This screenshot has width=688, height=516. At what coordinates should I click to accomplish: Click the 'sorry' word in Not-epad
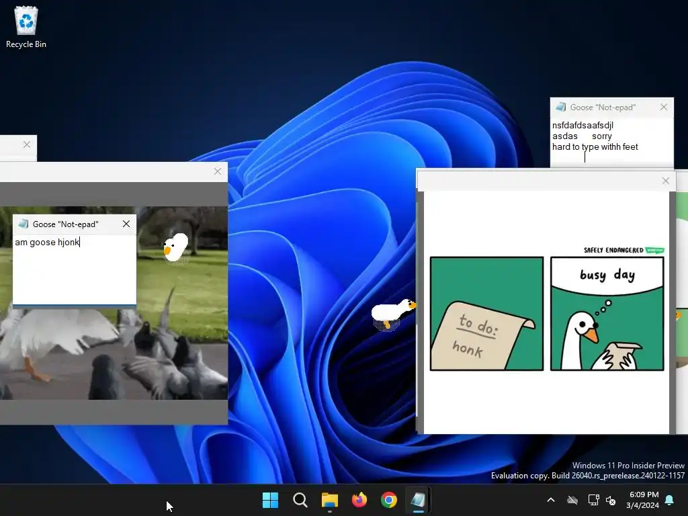click(601, 136)
